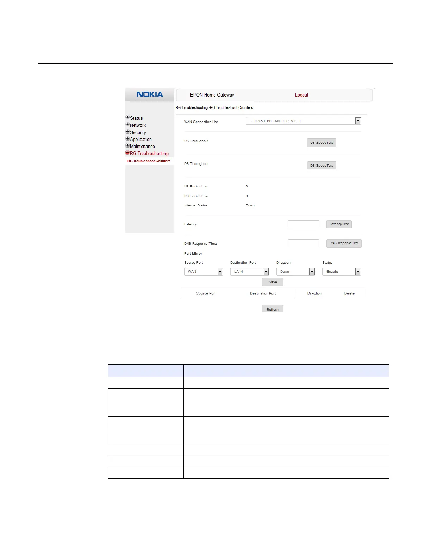
Task: Collapse the RG Troubleshooting minus icon
Action: pyautogui.click(x=127, y=153)
